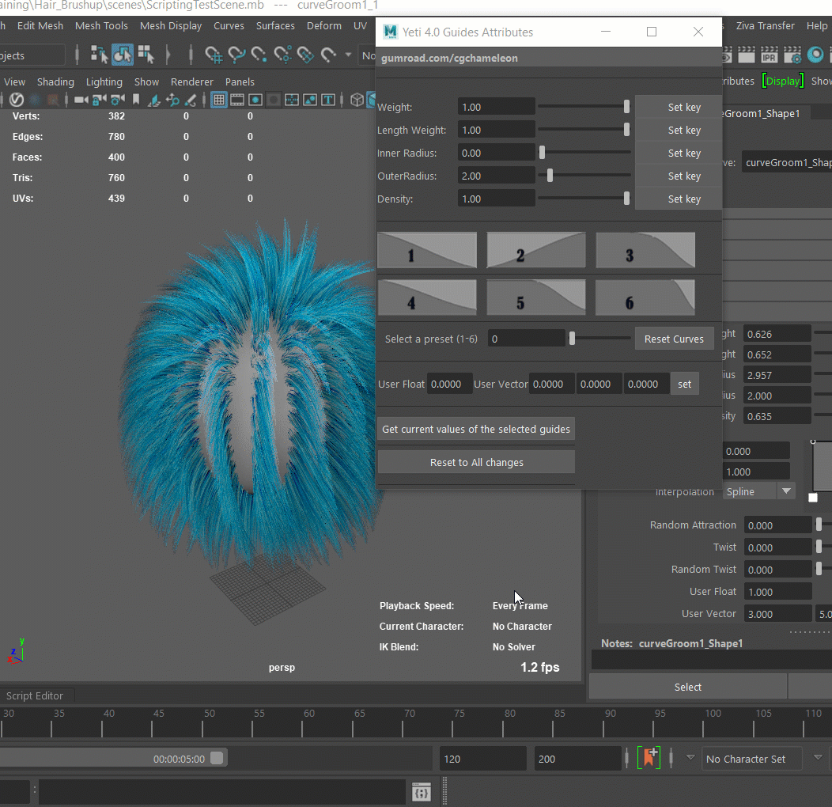Click the V-Ray icon in viewport toolbar
Screen dimensions: 832x807
click(x=17, y=99)
